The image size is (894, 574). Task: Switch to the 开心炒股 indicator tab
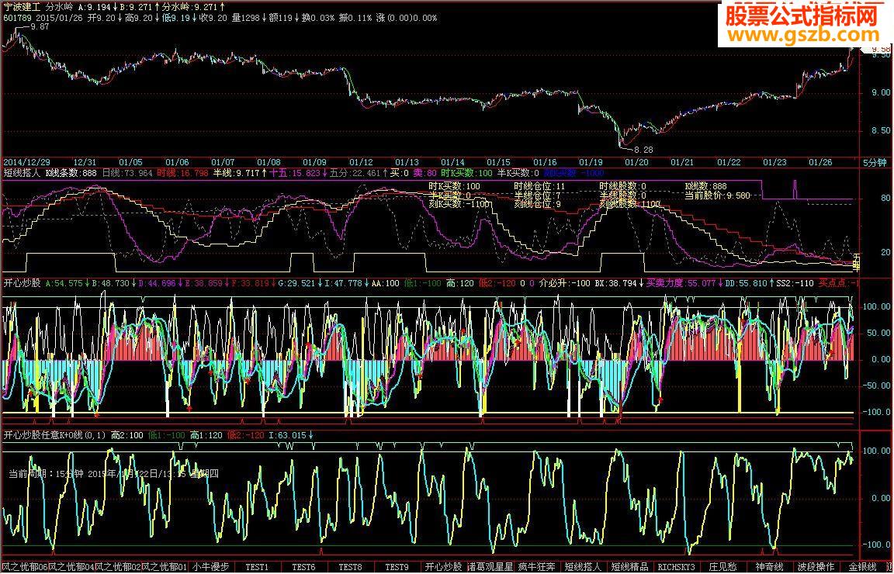click(443, 567)
